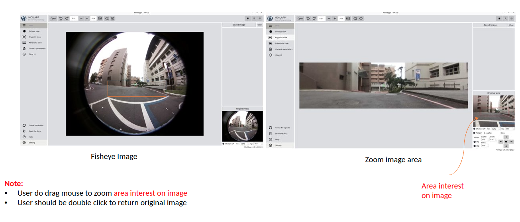Clear saved images in the right window

tap(511, 25)
